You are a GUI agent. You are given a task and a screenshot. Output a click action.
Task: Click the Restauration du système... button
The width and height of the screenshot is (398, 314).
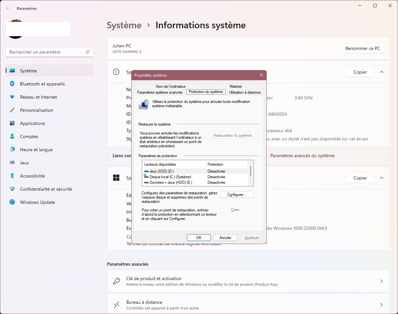[x=234, y=135]
